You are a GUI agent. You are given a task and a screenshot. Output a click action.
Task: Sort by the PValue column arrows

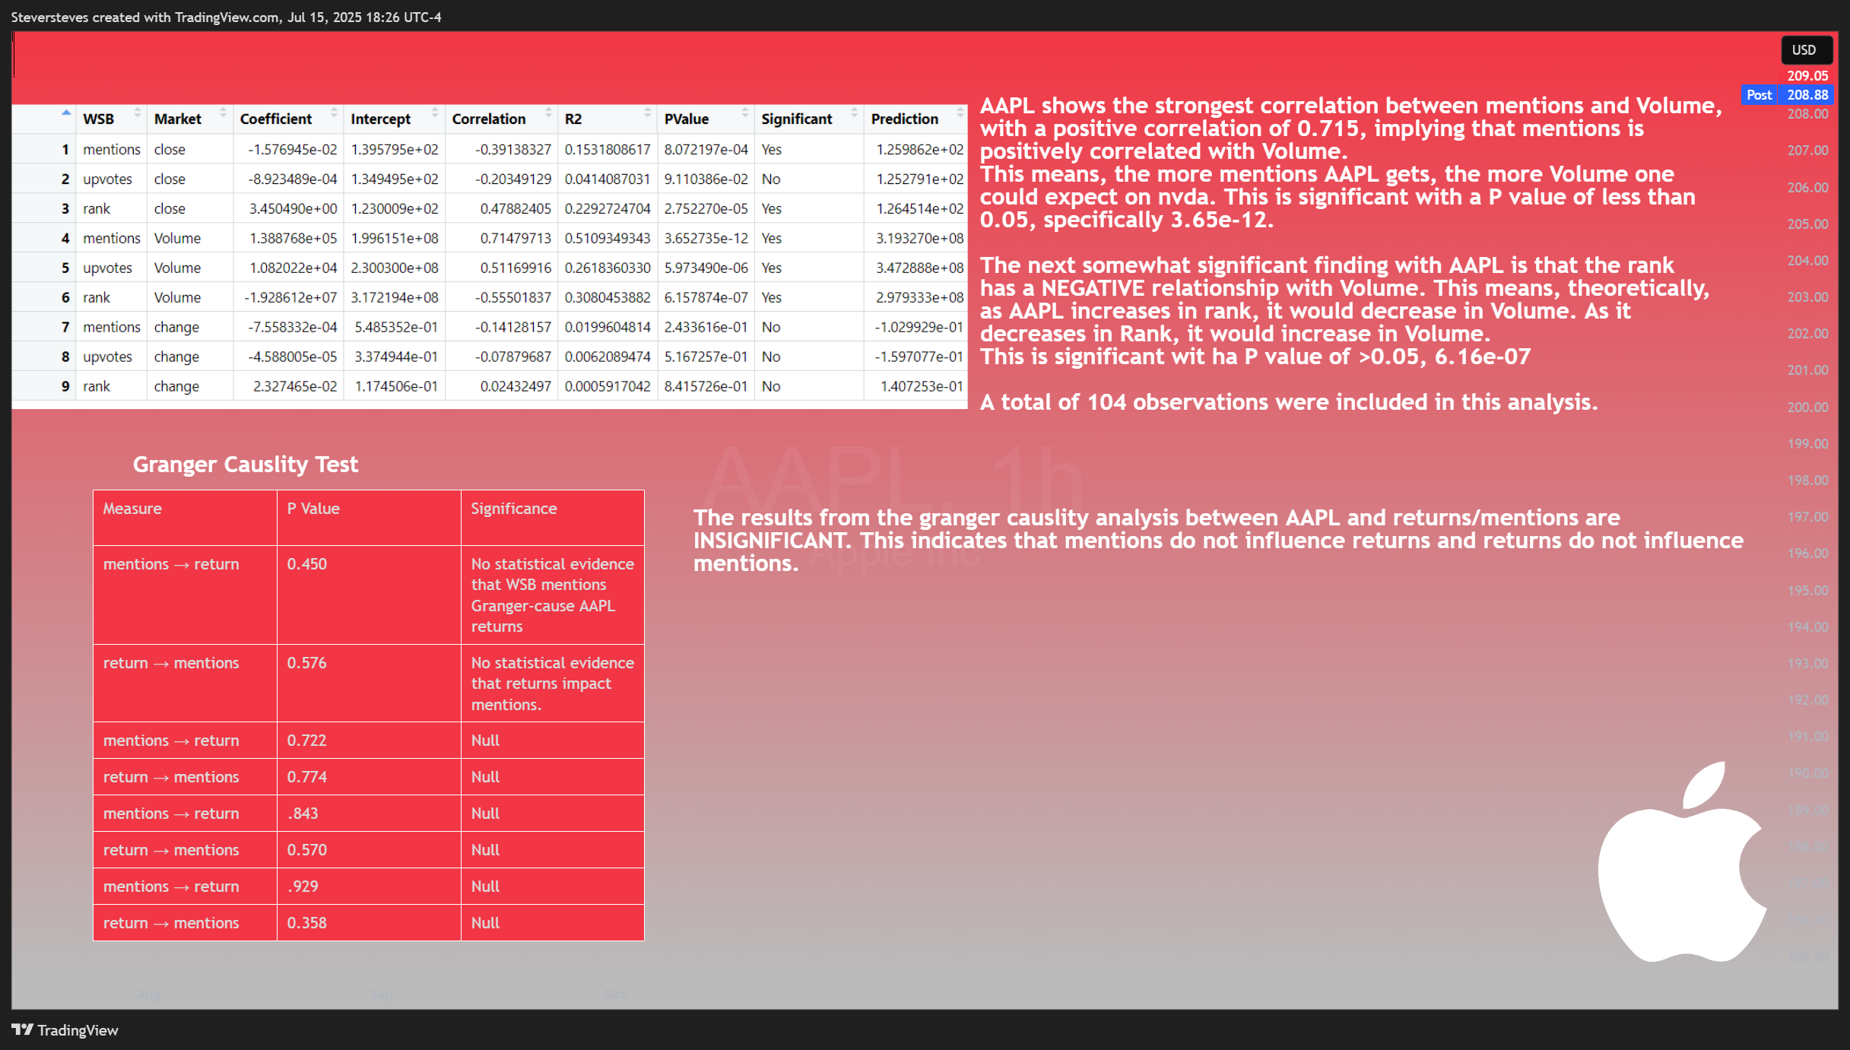(x=745, y=113)
